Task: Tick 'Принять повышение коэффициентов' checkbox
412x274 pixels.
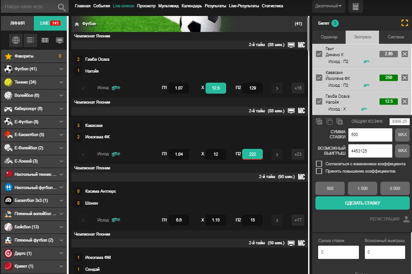Action: pyautogui.click(x=319, y=171)
